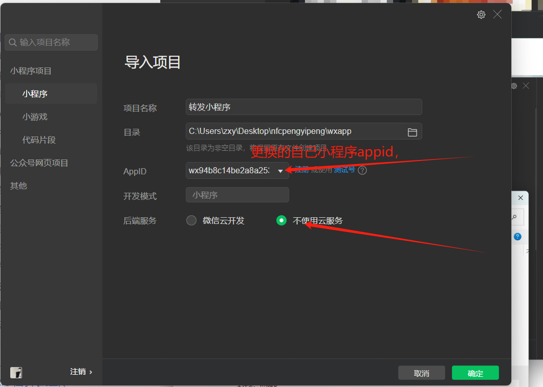This screenshot has width=543, height=387.
Task: Click the magnifier icon in project search box
Action: pos(12,42)
